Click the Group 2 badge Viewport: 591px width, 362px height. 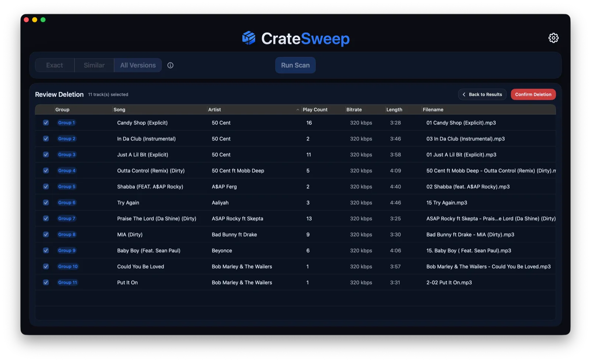coord(67,139)
